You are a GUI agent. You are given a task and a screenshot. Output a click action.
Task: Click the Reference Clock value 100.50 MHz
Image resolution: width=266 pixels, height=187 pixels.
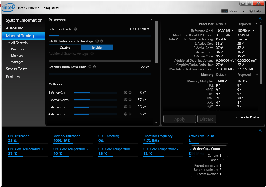(139, 29)
